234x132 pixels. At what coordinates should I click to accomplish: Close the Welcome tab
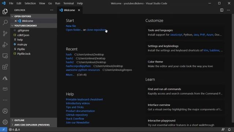coord(79,10)
